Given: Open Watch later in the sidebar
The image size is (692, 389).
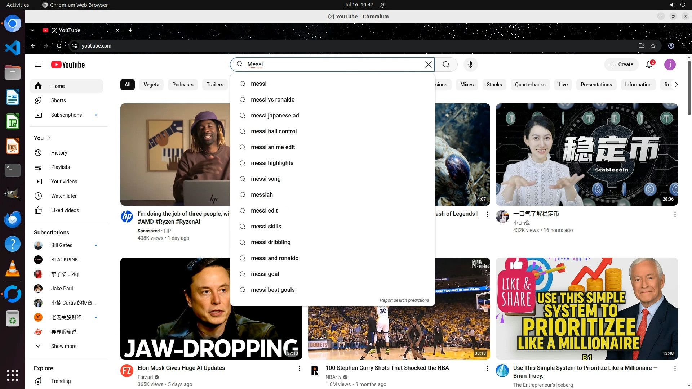Looking at the screenshot, I should (x=64, y=196).
